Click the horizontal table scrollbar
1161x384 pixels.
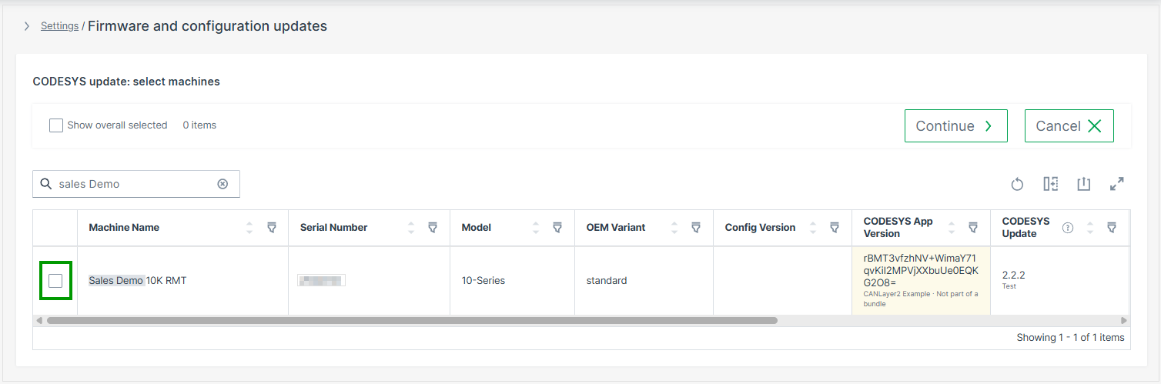(412, 320)
